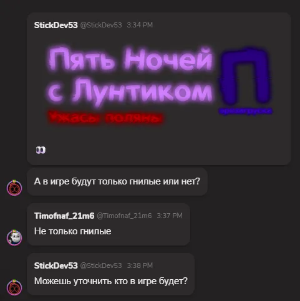The image size is (300, 301).
Task: Click the avatar beside "Можешь уточнить кто в игре будет?"
Action: 14,287
